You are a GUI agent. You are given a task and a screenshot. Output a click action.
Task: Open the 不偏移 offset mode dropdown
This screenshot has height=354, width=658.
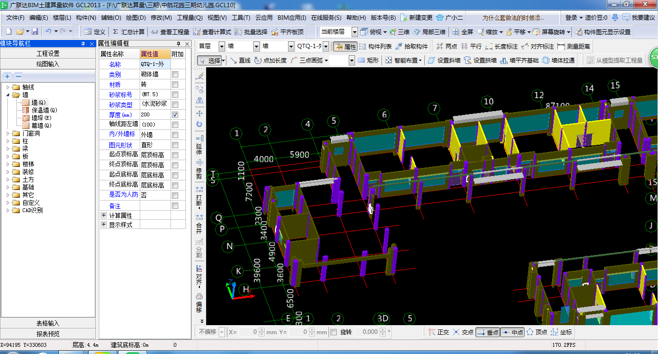222,332
